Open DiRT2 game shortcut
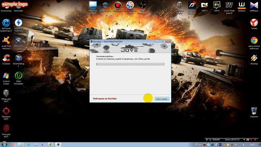The image size is (261, 147). 217,7
